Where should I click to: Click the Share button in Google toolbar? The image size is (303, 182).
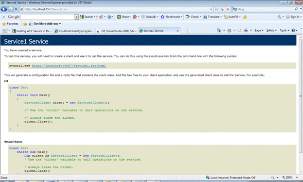pyautogui.click(x=124, y=17)
